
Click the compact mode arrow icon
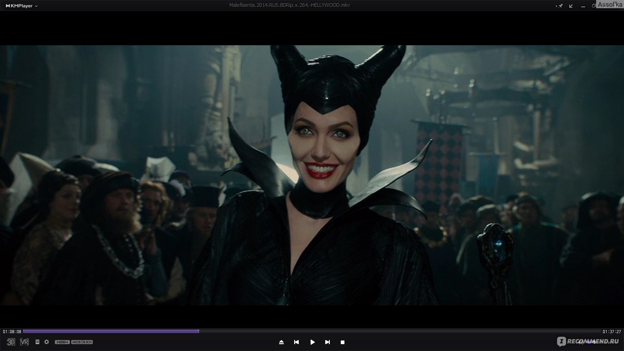coord(571,6)
